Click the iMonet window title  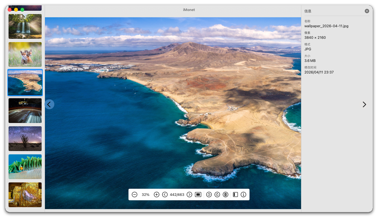[x=189, y=10]
